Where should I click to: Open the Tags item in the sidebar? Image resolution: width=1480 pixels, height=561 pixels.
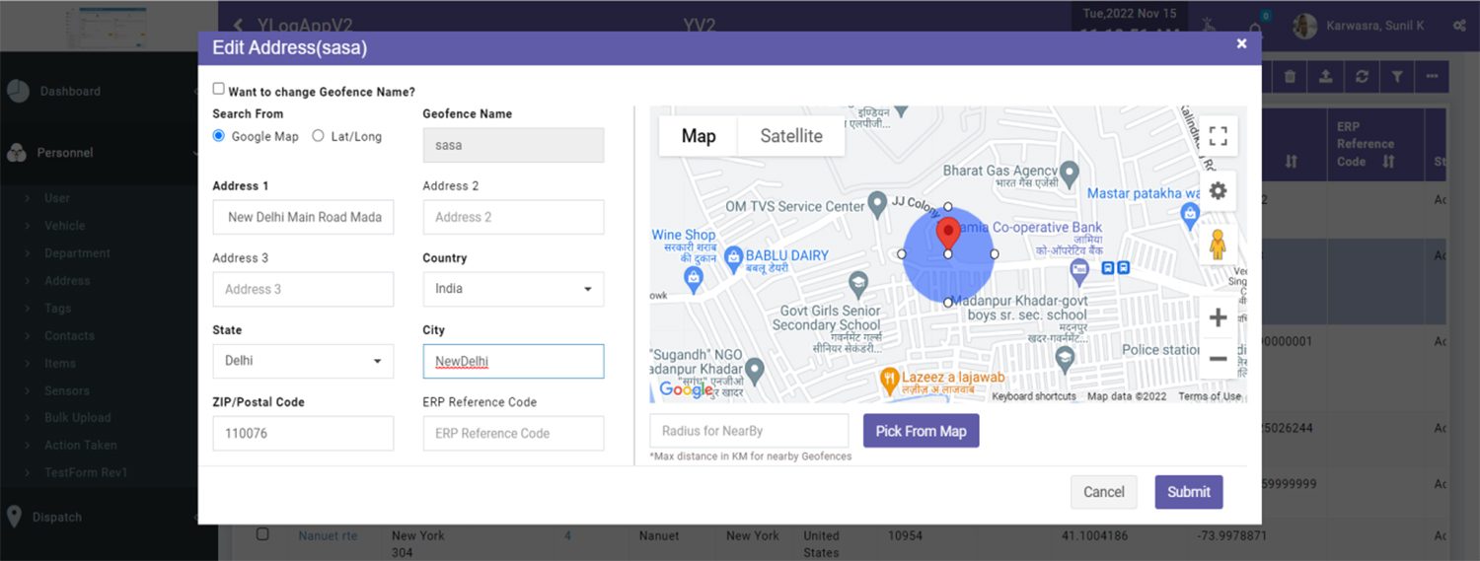pos(58,309)
